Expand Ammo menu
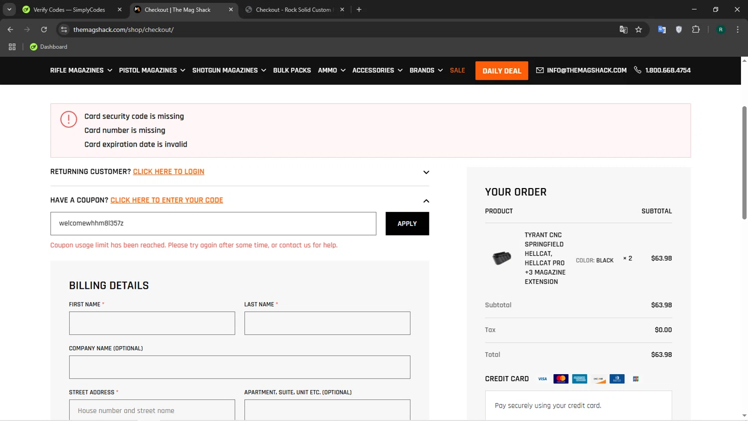Viewport: 748px width, 421px height. click(332, 70)
